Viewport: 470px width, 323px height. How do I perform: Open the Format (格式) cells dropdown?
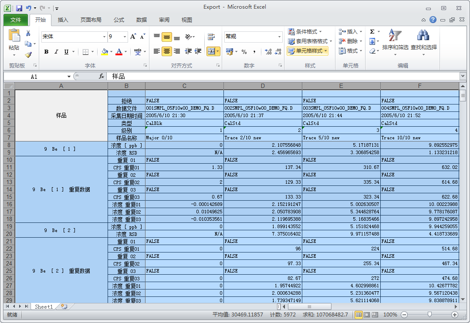click(350, 51)
